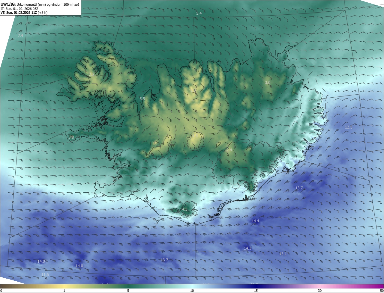This screenshot has height=293, width=384.
Task: Select the 'VT: Sun. 01.02.2026 11Z (+8 h)' line
Action: tap(24, 13)
